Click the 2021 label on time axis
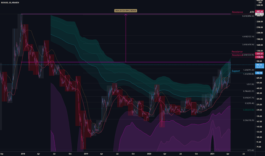265x156 pixels. click(x=212, y=154)
